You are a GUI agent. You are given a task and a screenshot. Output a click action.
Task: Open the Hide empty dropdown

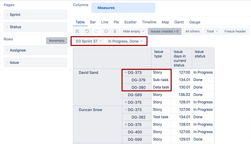point(133,31)
